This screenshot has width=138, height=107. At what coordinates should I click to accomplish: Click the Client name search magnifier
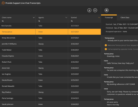pos(3,21)
